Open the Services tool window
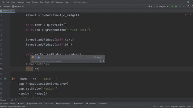This screenshot has width=193, height=108. [103, 103]
